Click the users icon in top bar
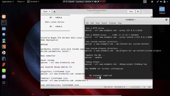 [152, 2]
